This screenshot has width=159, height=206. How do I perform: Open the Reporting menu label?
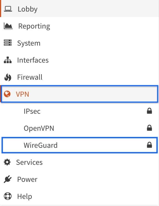34,26
